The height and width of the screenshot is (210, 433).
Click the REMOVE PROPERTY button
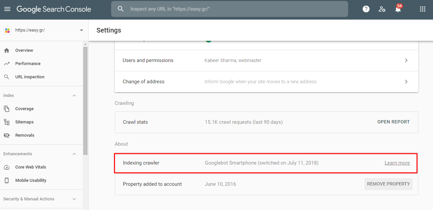pyautogui.click(x=388, y=184)
